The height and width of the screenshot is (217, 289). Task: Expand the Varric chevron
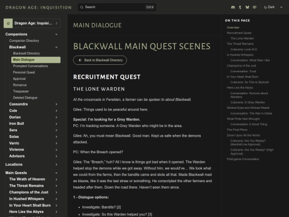56,143
